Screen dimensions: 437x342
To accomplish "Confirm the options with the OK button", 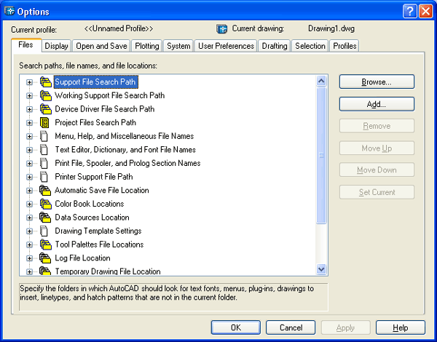I will 235,327.
